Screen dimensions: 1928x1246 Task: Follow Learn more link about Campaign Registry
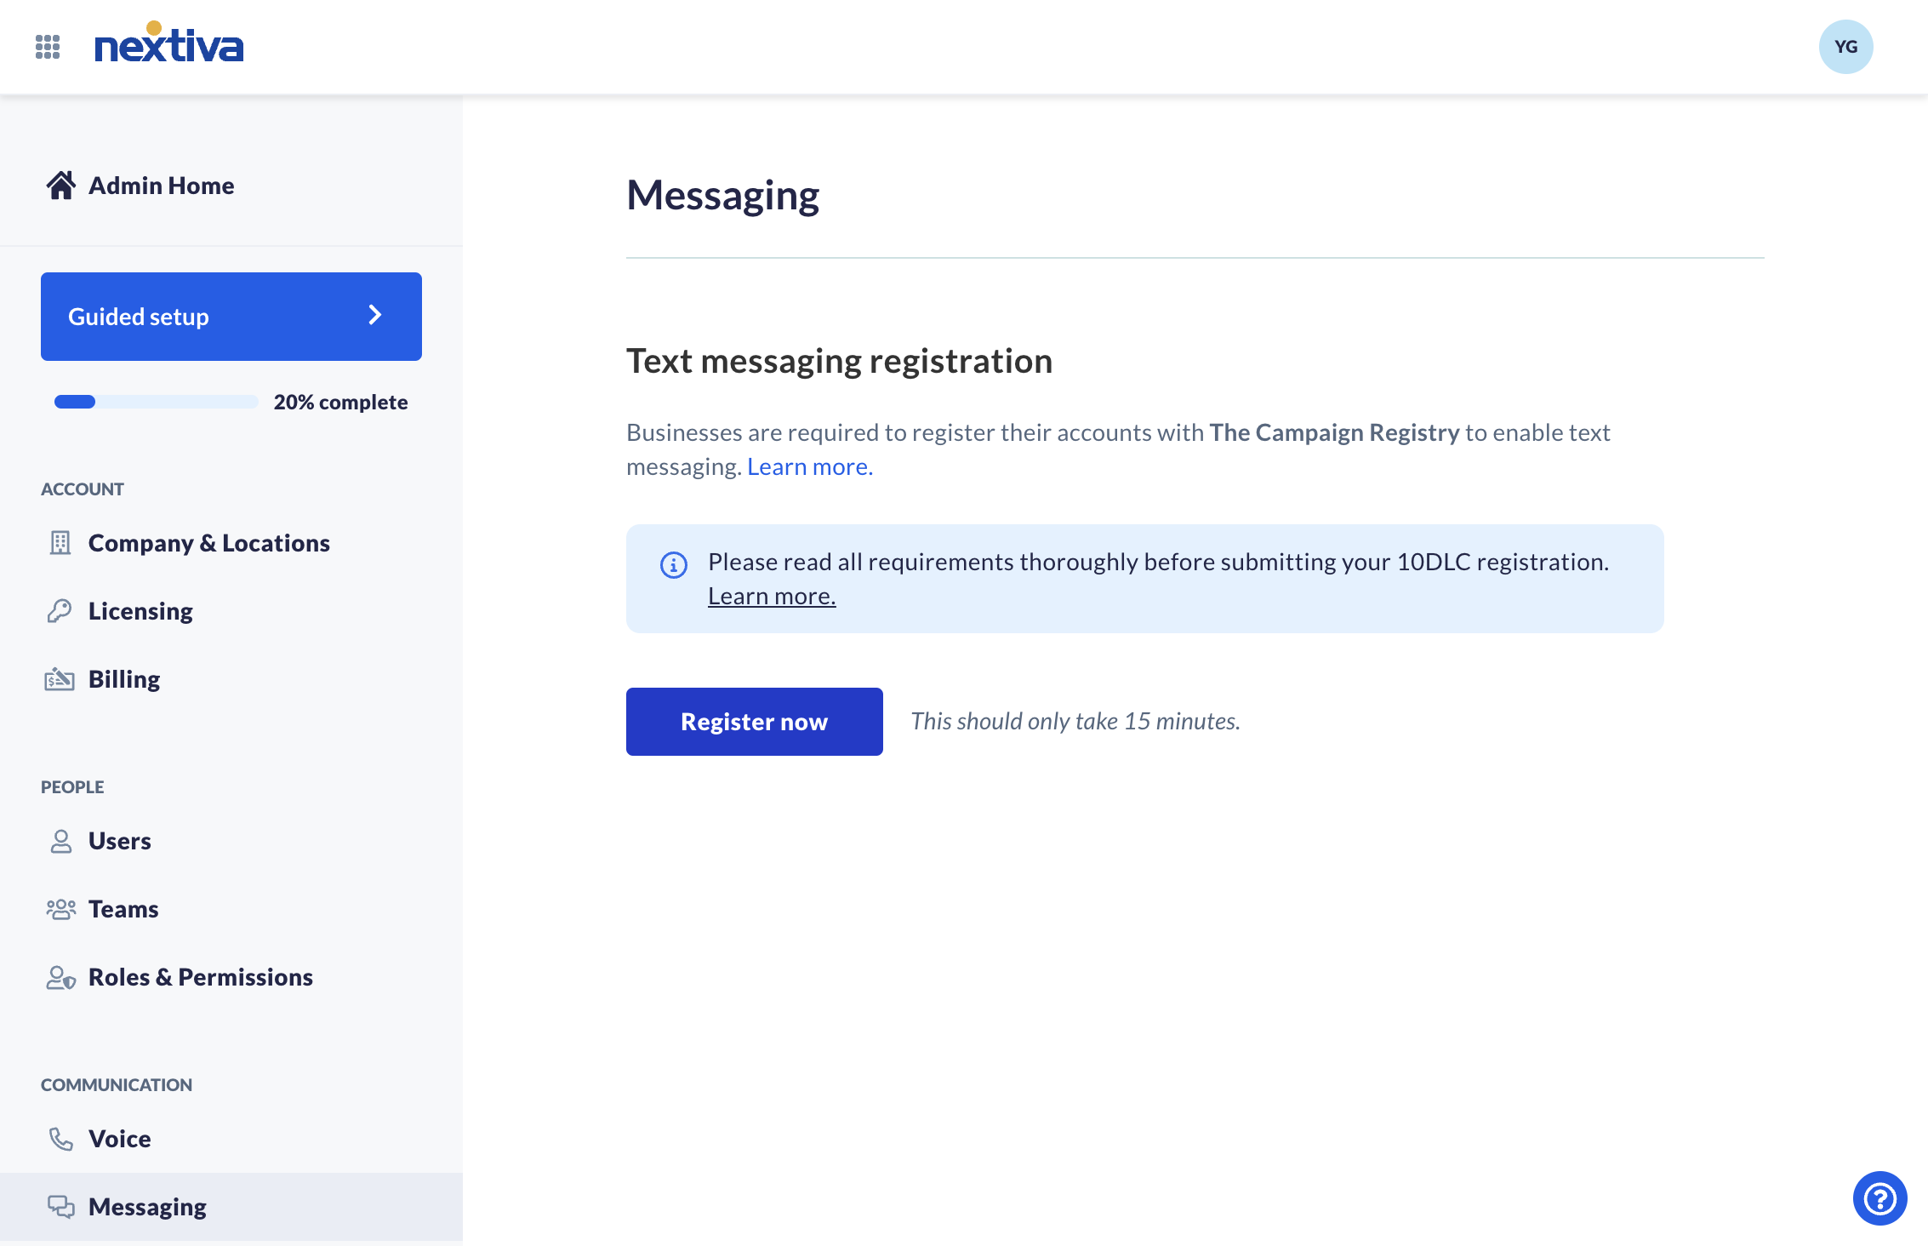(x=810, y=466)
